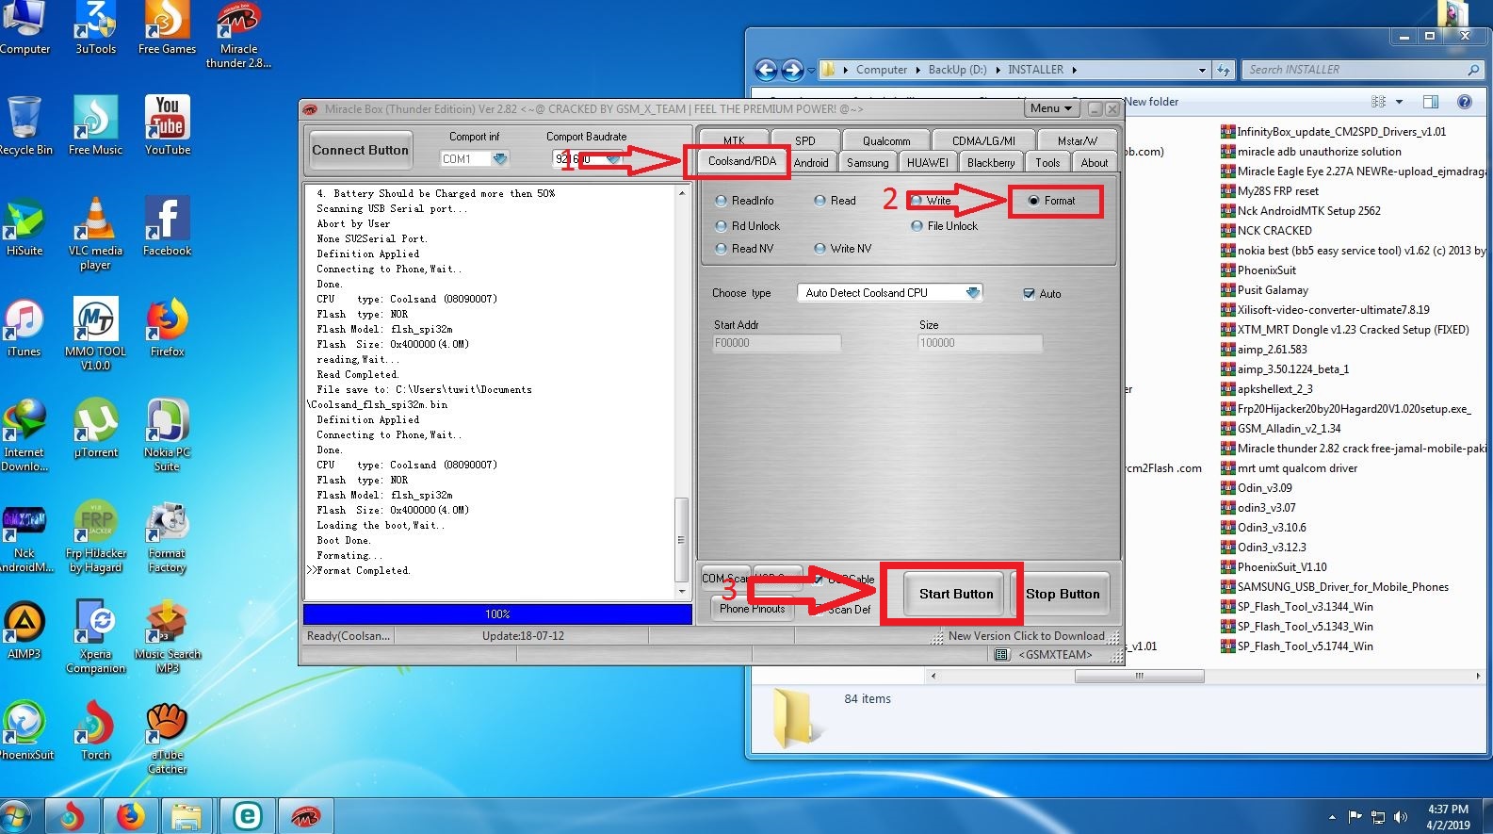This screenshot has height=834, width=1493.
Task: Open the uTorrent desktop shortcut
Action: click(95, 429)
